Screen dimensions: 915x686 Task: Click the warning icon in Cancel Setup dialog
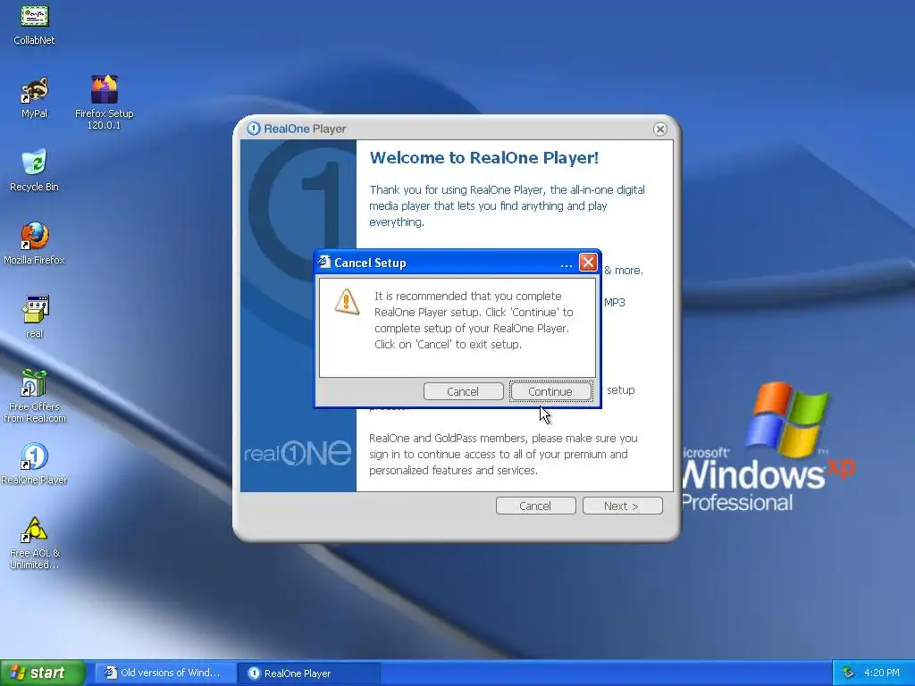click(347, 302)
